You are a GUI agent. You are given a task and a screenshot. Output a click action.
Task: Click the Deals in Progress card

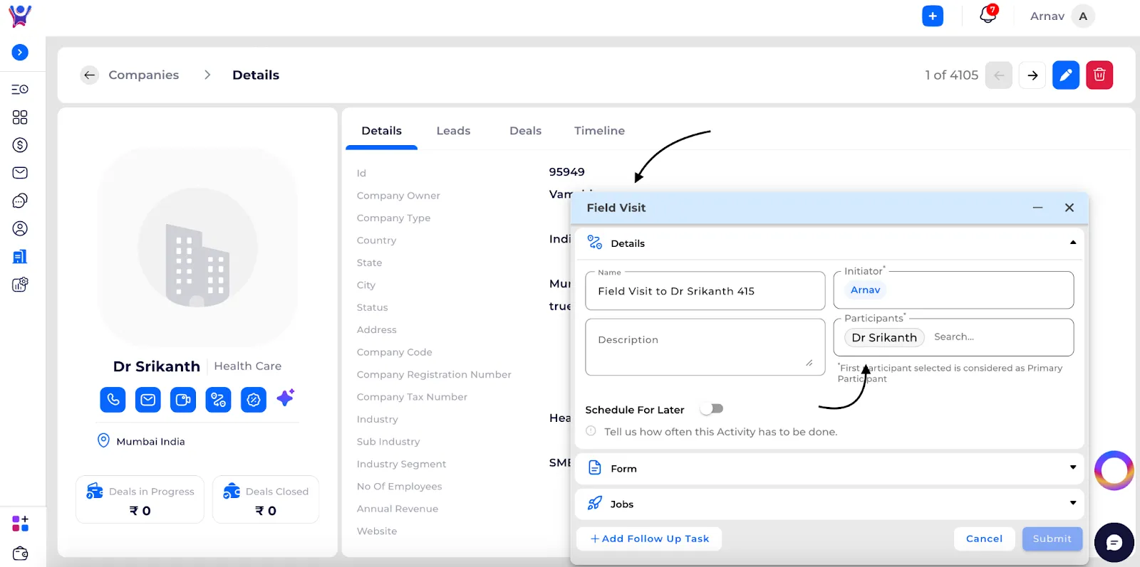pos(140,499)
